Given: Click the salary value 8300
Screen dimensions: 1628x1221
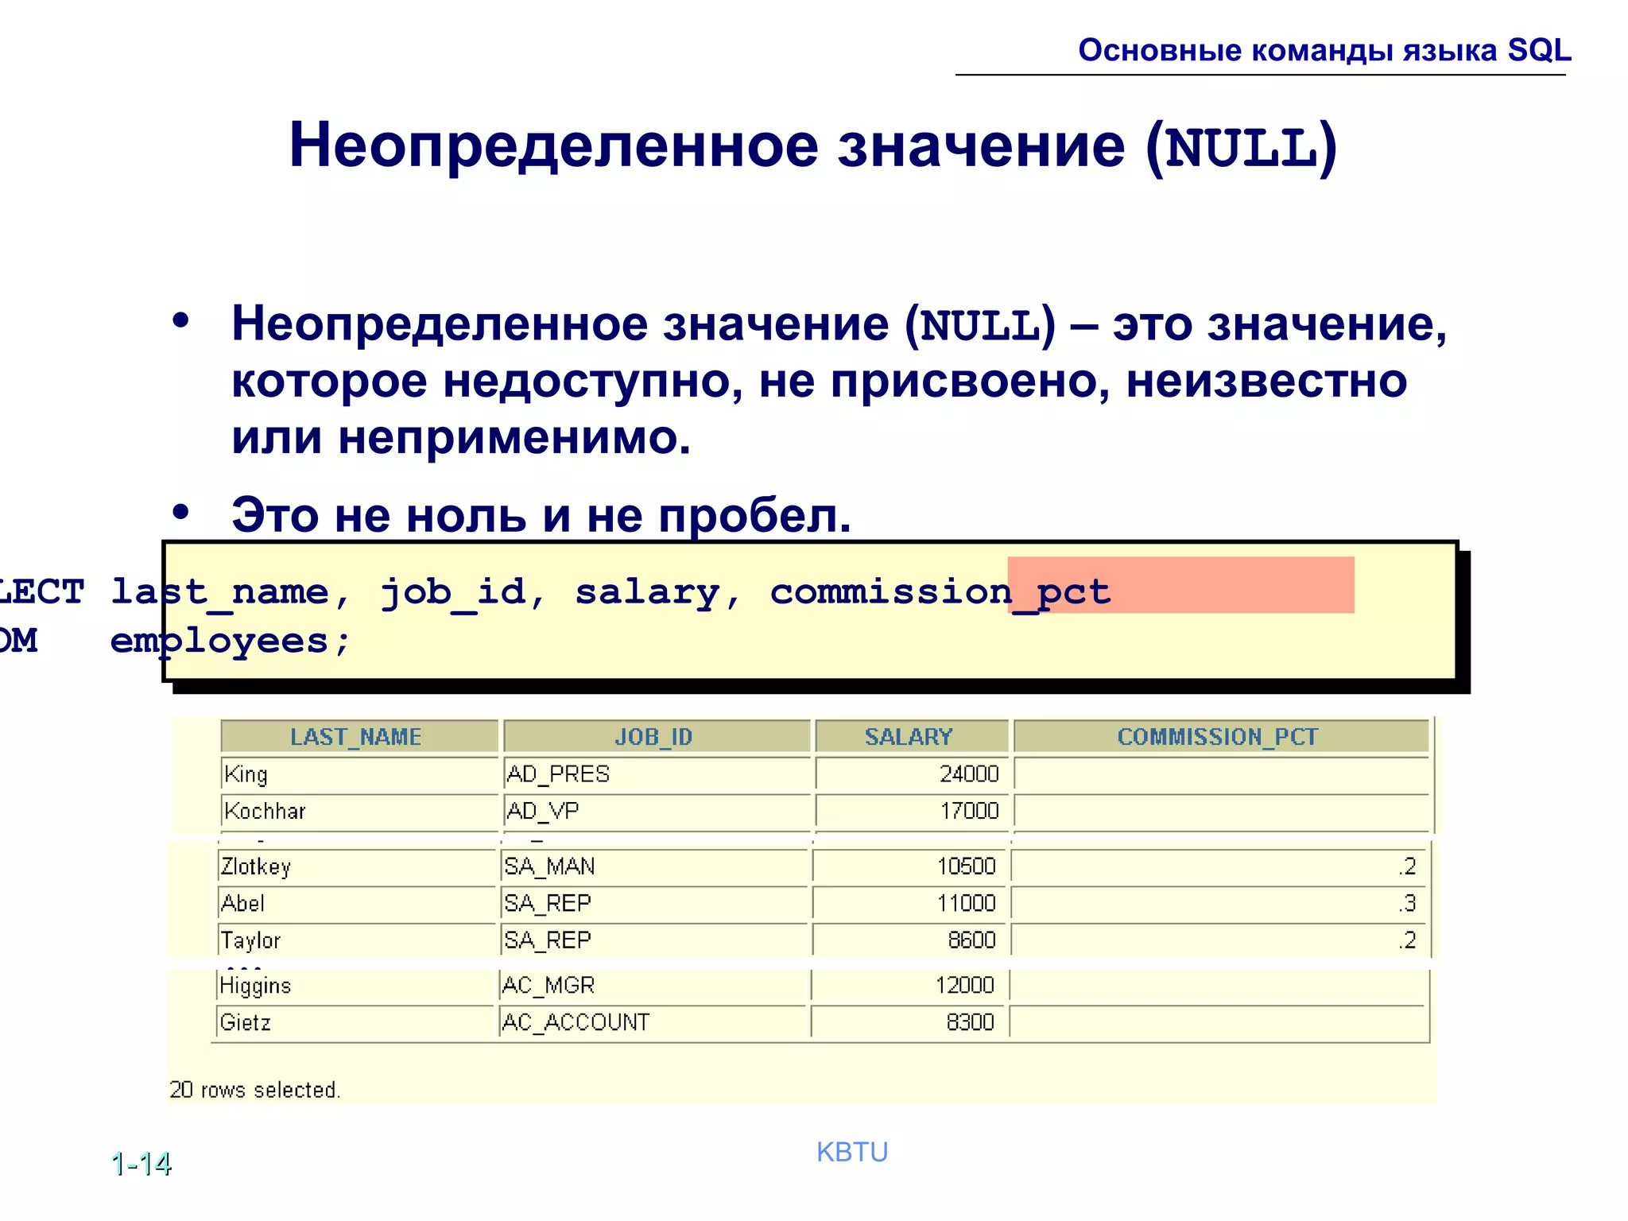Looking at the screenshot, I should click(970, 1021).
